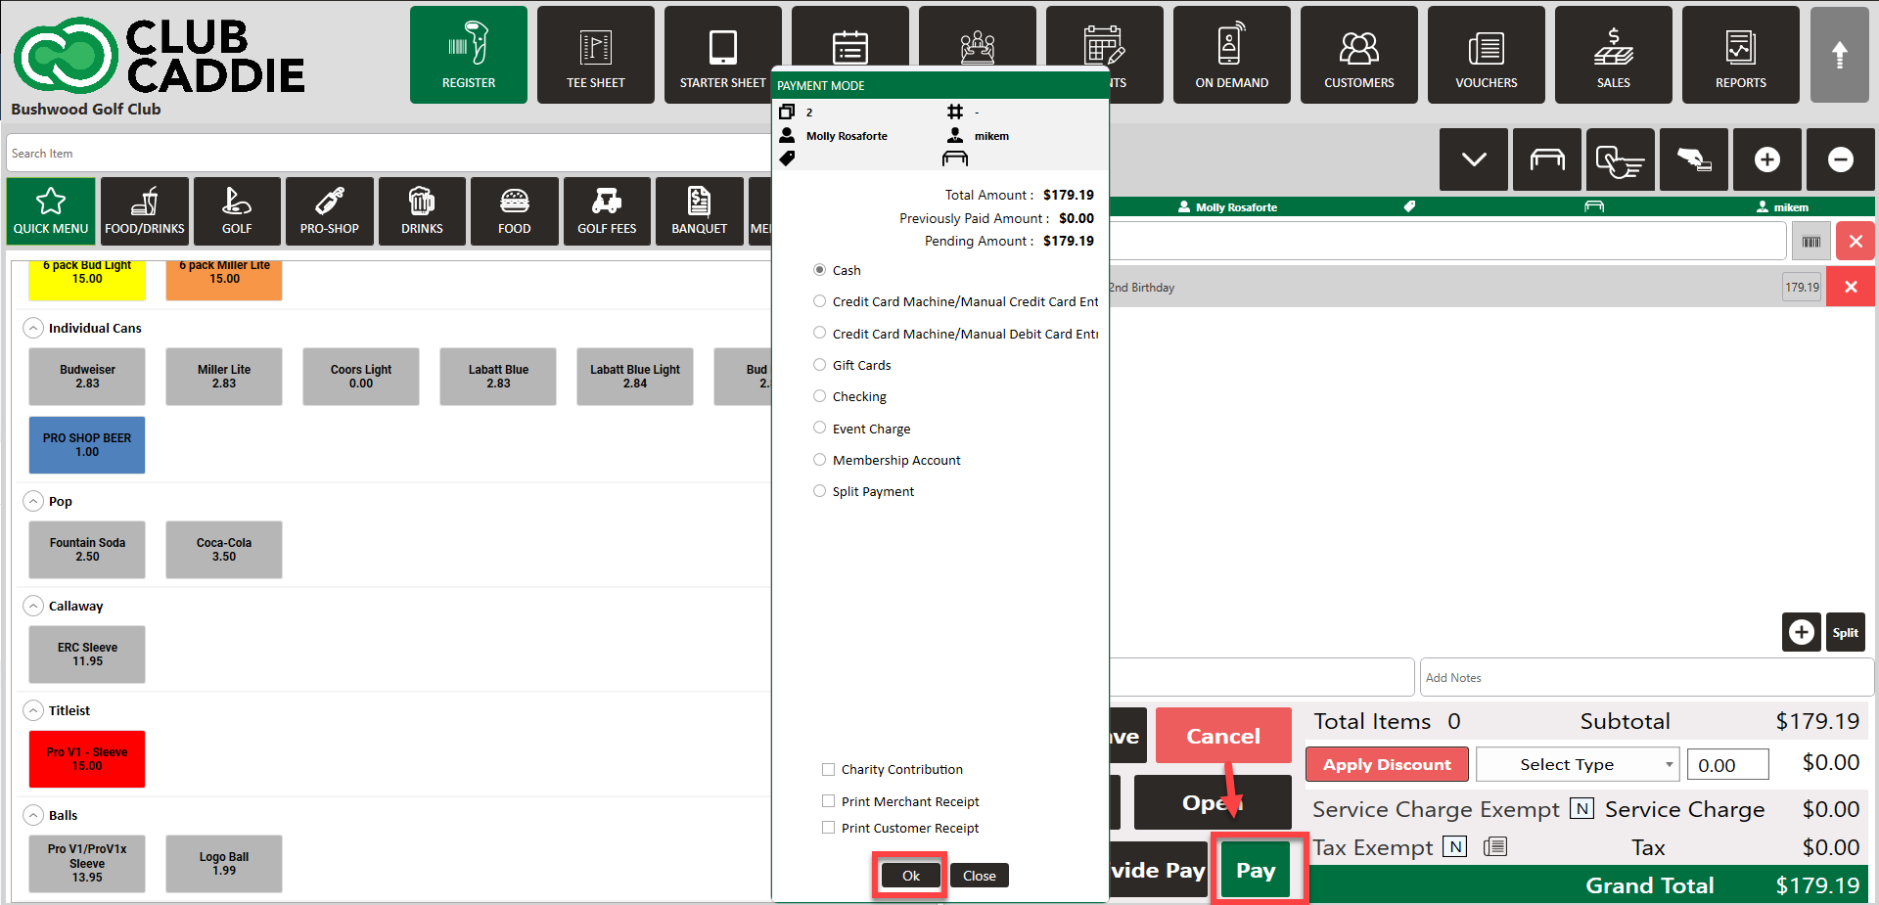Image resolution: width=1879 pixels, height=905 pixels.
Task: Open the Select Type discount dropdown
Action: [1577, 765]
